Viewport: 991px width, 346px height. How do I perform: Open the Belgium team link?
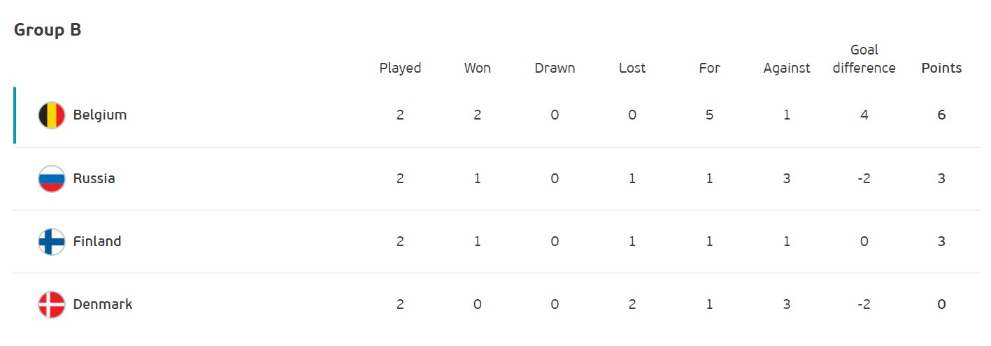(x=100, y=115)
